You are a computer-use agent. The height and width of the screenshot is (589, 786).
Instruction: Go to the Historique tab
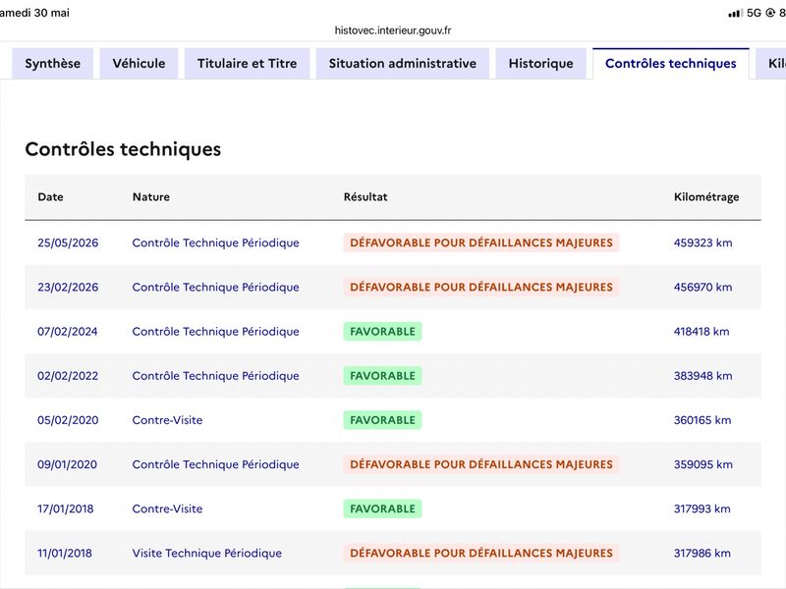coord(541,64)
